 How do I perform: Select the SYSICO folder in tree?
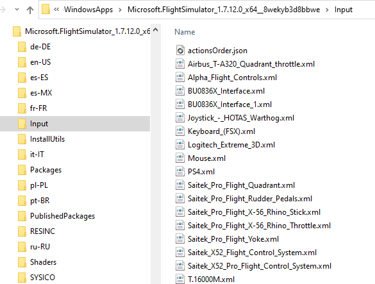click(x=37, y=278)
